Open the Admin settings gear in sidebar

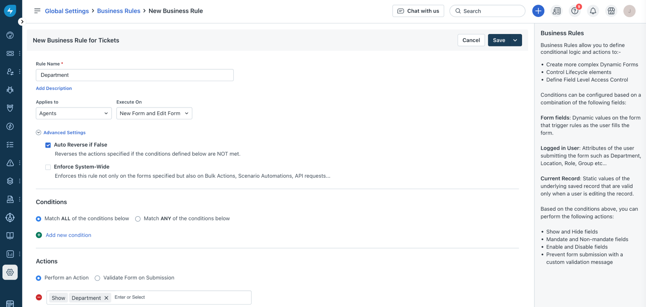click(10, 272)
